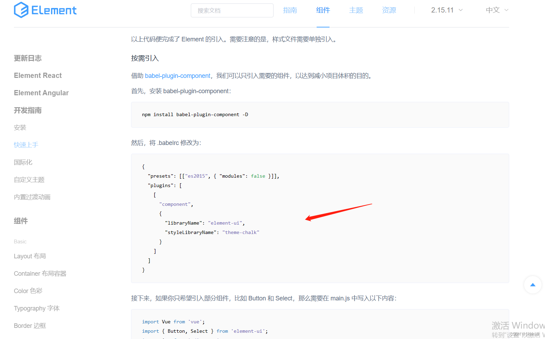Open the 中文 language dropdown
The image size is (545, 339).
497,10
